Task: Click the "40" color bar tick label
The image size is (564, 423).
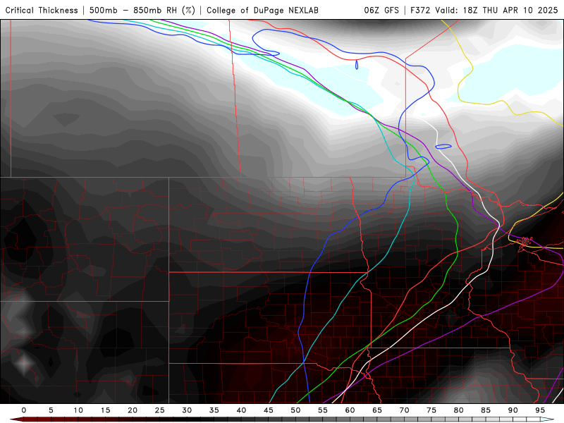Action: 241,410
